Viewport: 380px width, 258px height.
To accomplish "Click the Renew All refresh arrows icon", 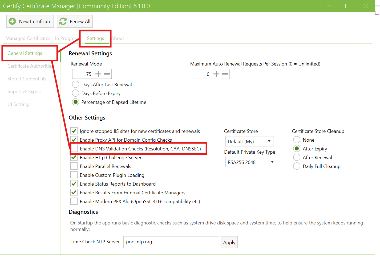I will click(x=63, y=21).
